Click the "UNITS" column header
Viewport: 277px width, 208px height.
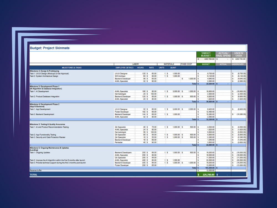(161, 68)
